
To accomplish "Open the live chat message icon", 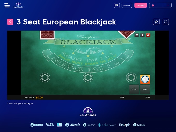I will tap(117, 5).
